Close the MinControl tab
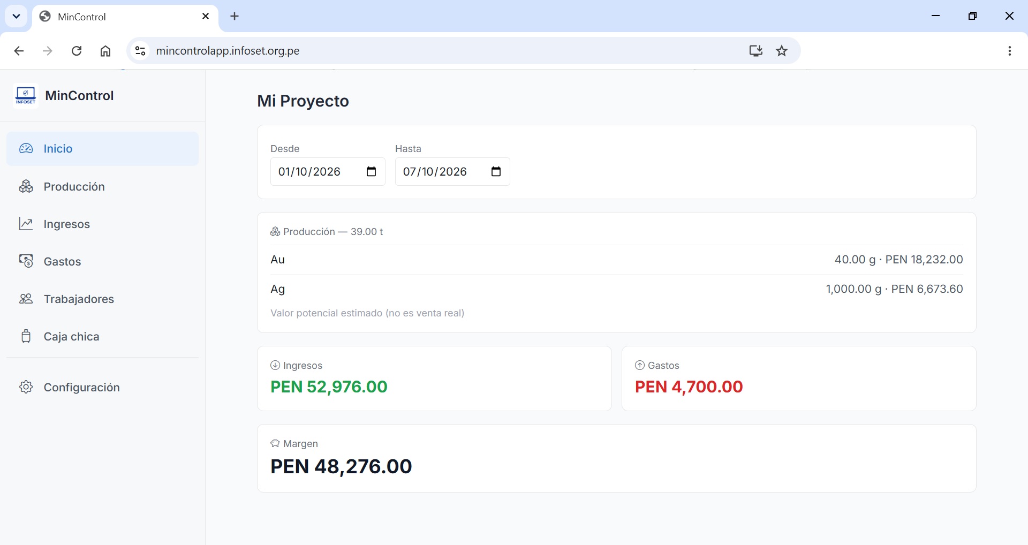Image resolution: width=1028 pixels, height=545 pixels. (x=206, y=17)
